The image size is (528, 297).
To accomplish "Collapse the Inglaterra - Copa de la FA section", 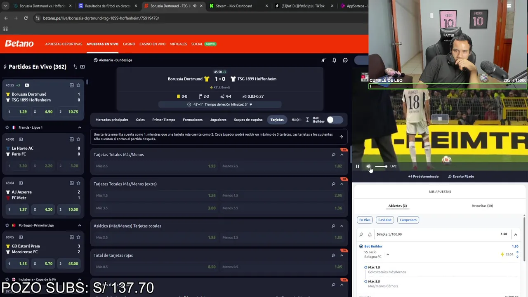I will pos(80,279).
